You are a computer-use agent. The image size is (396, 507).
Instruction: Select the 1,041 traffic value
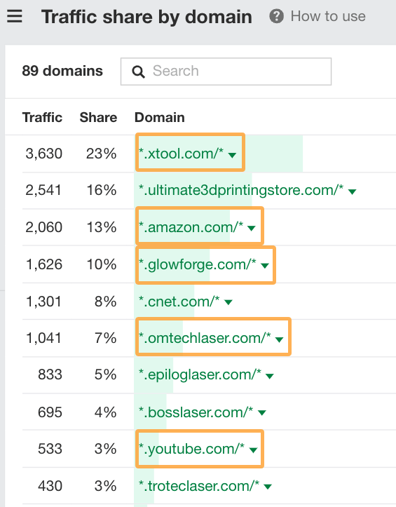point(43,338)
